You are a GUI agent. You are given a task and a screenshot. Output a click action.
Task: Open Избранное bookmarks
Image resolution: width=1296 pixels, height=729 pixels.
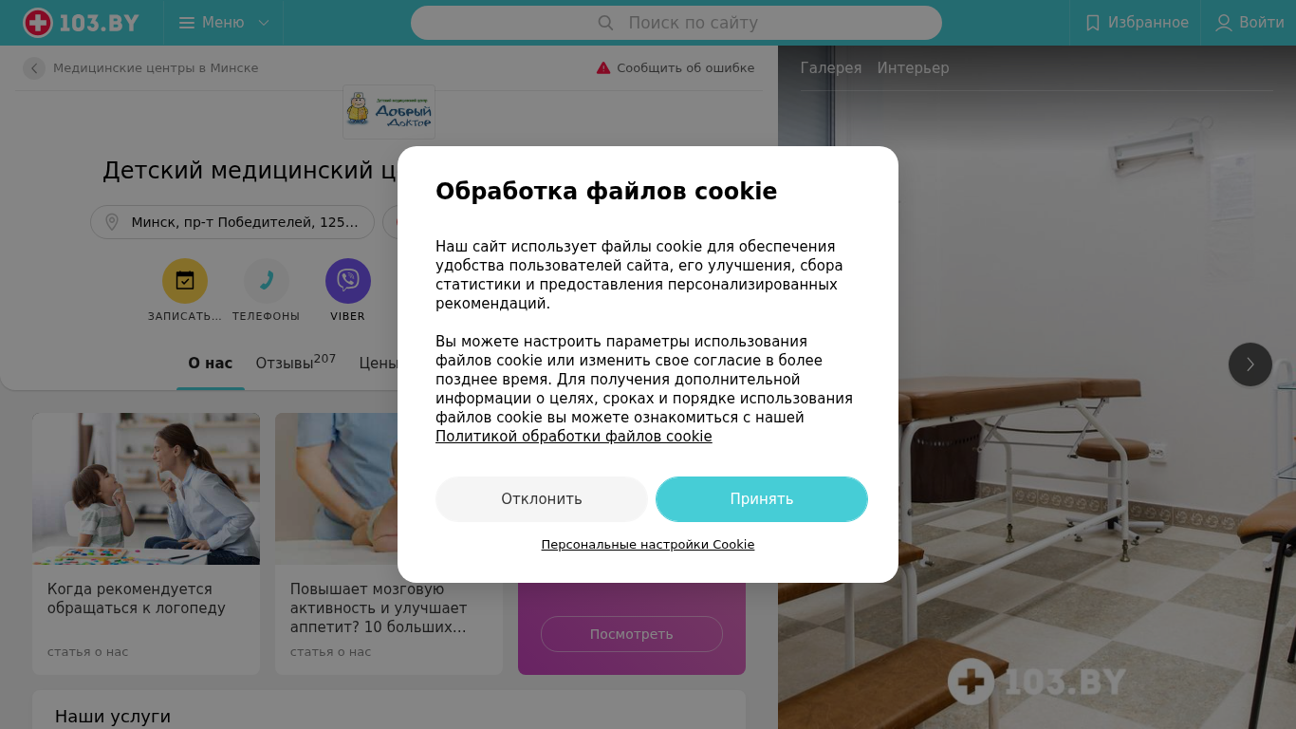point(1136,23)
